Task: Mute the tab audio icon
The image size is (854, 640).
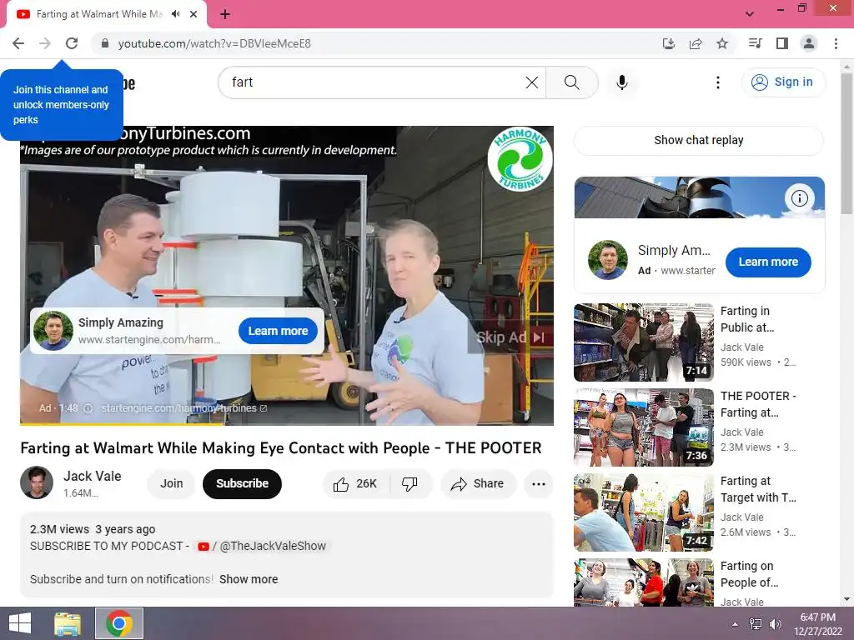Action: pos(175,14)
